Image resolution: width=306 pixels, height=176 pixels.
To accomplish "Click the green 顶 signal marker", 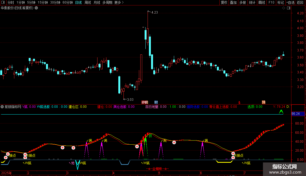I will pyautogui.click(x=150, y=136).
